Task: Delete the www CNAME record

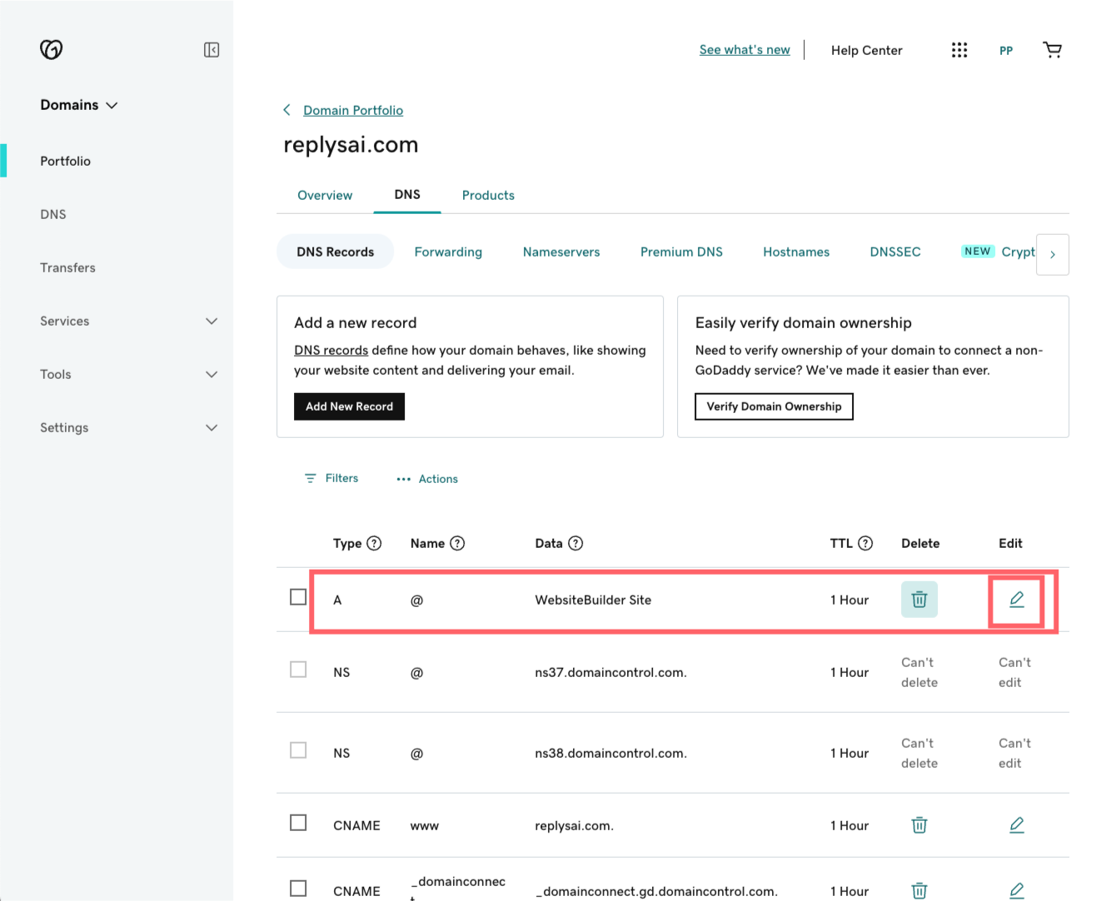Action: tap(919, 825)
